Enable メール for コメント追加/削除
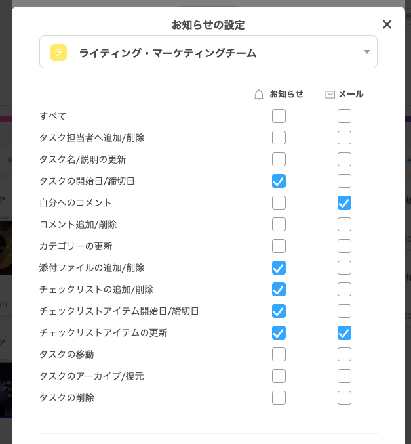Viewport: 411px width, 444px height. [x=344, y=225]
